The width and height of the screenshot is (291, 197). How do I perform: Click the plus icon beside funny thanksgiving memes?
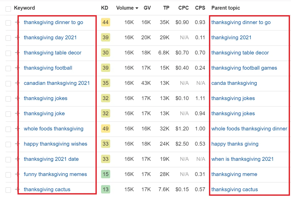click(x=17, y=174)
